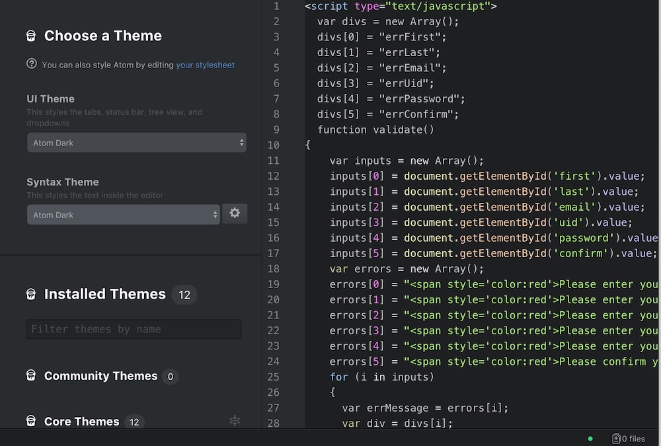
Task: Open syntax theme settings via gear icon
Action: coord(235,213)
